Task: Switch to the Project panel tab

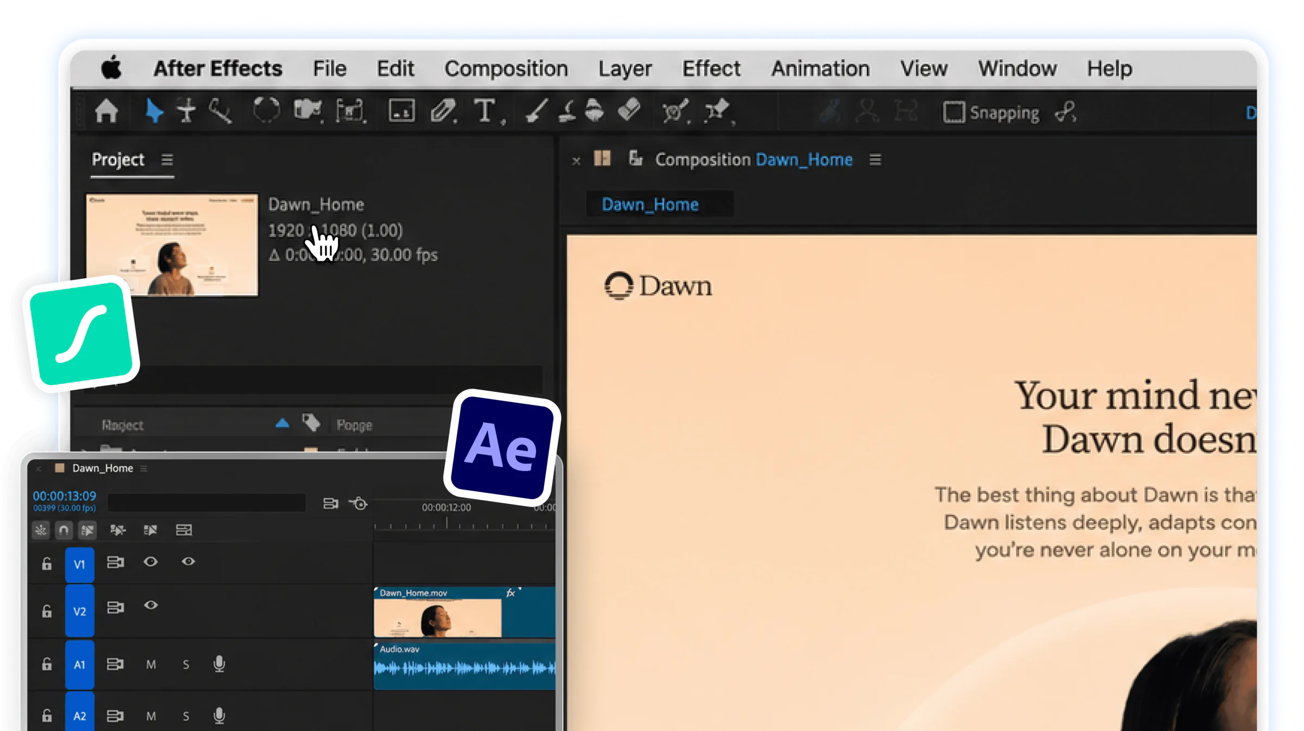Action: coord(118,160)
